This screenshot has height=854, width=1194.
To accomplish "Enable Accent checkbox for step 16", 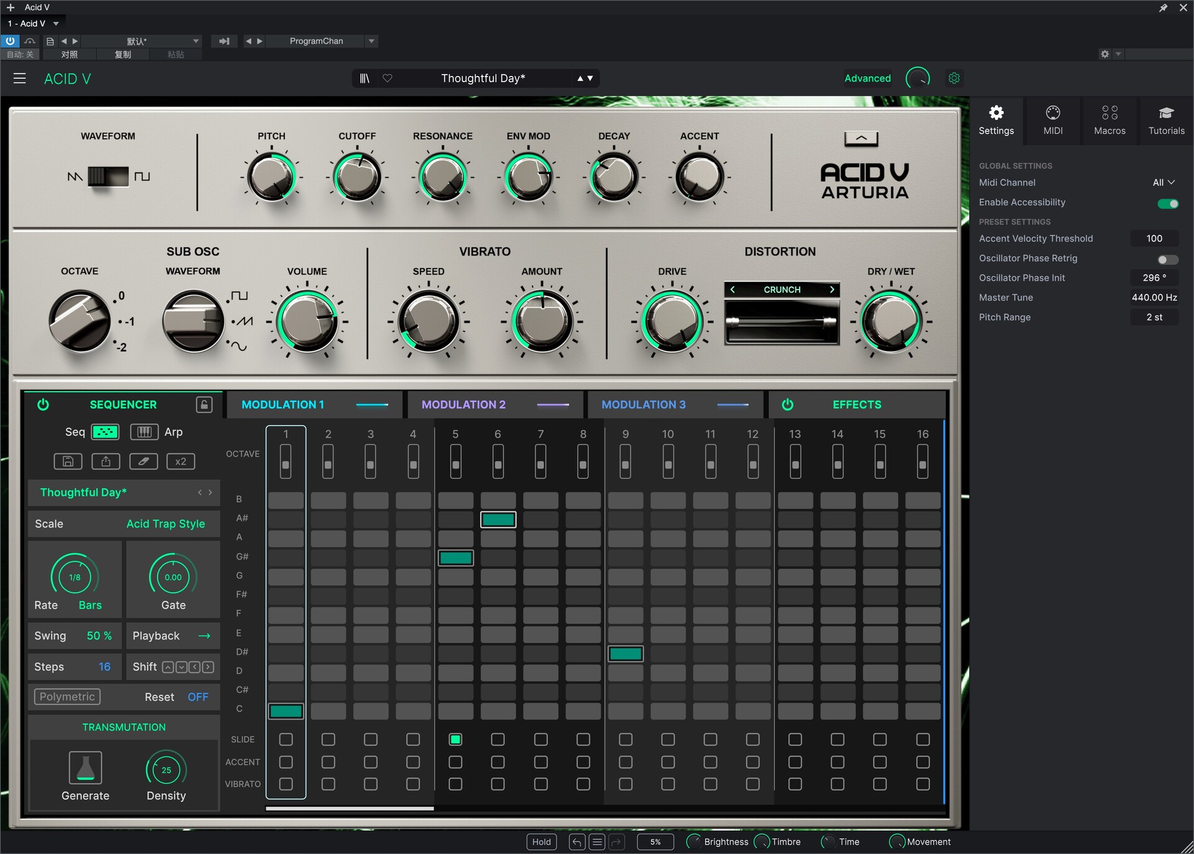I will coord(923,762).
